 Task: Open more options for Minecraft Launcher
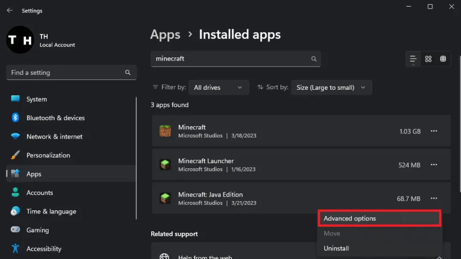(434, 165)
